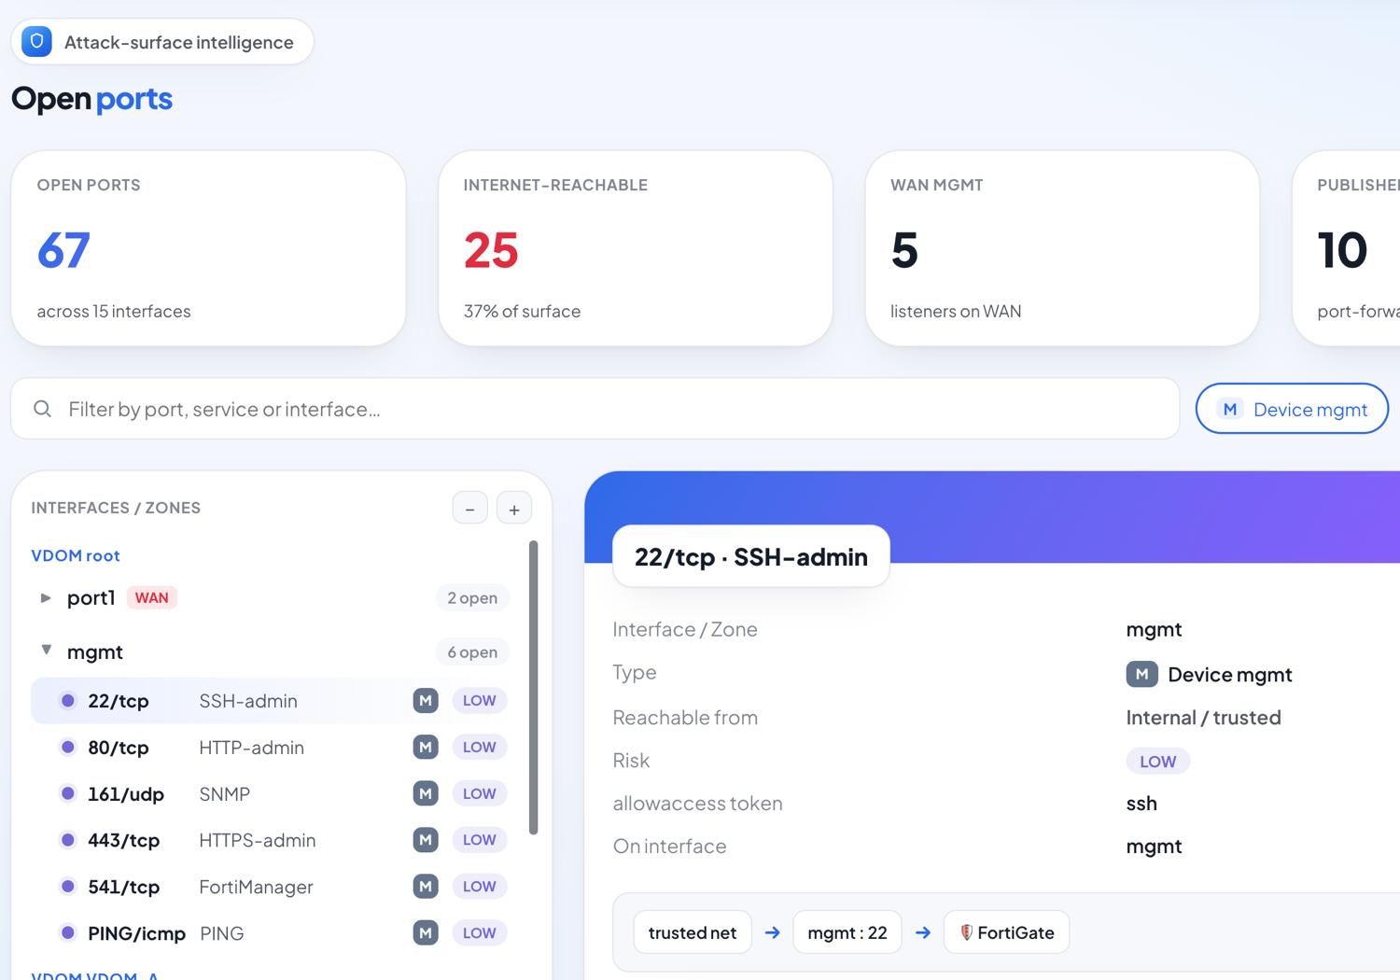Click the trusted net path chip
This screenshot has width=1400, height=980.
click(693, 932)
